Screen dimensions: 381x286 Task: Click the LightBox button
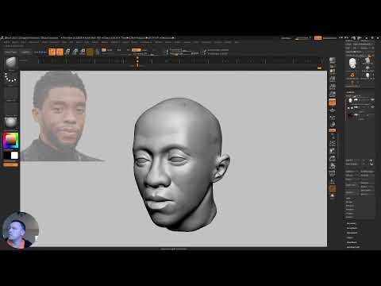26,52
